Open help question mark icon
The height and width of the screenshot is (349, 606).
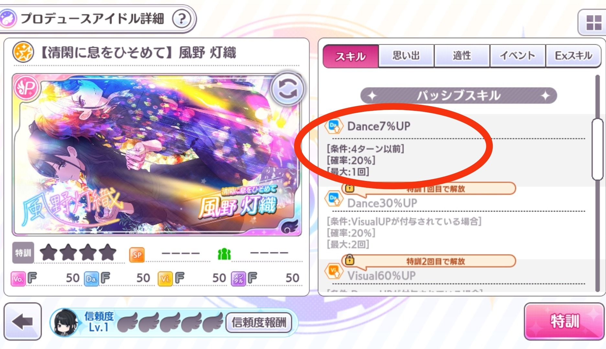[x=182, y=19]
